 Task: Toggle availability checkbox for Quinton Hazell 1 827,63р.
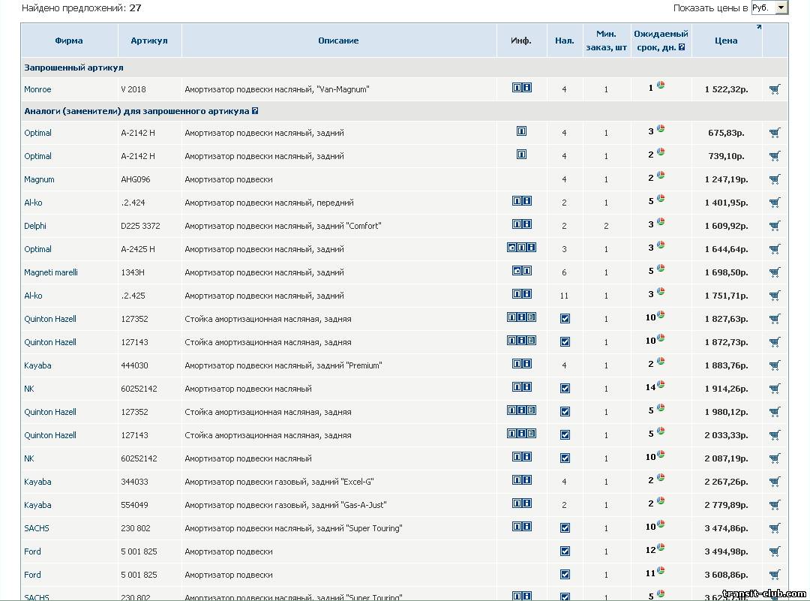click(565, 318)
